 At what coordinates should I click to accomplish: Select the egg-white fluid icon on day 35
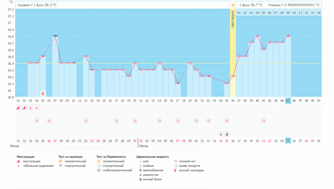pos(227,134)
